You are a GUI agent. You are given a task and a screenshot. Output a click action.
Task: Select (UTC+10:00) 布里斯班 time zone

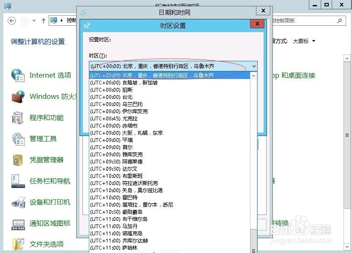point(170,176)
